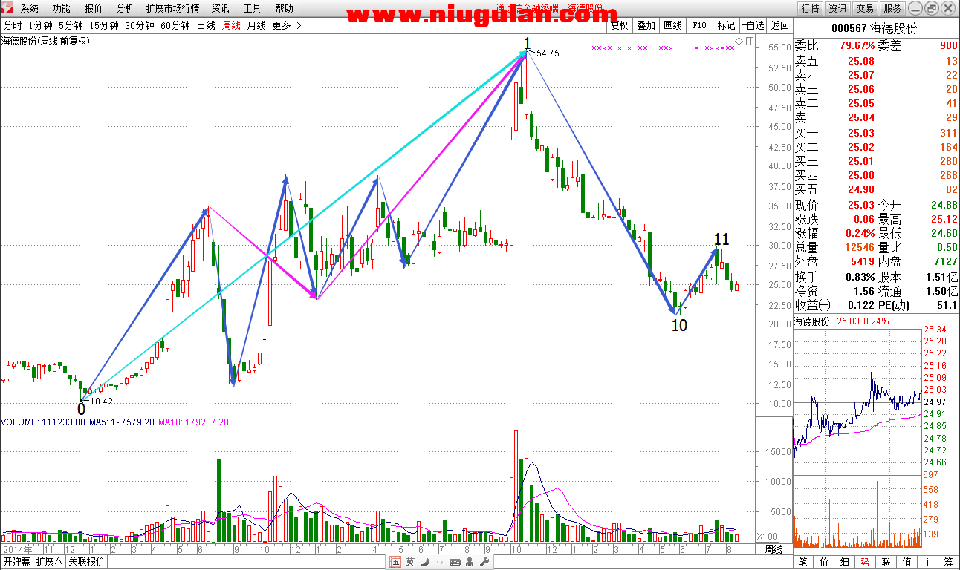Click the -自选 watchlist button
Viewport: 960px width, 570px height.
pyautogui.click(x=753, y=25)
